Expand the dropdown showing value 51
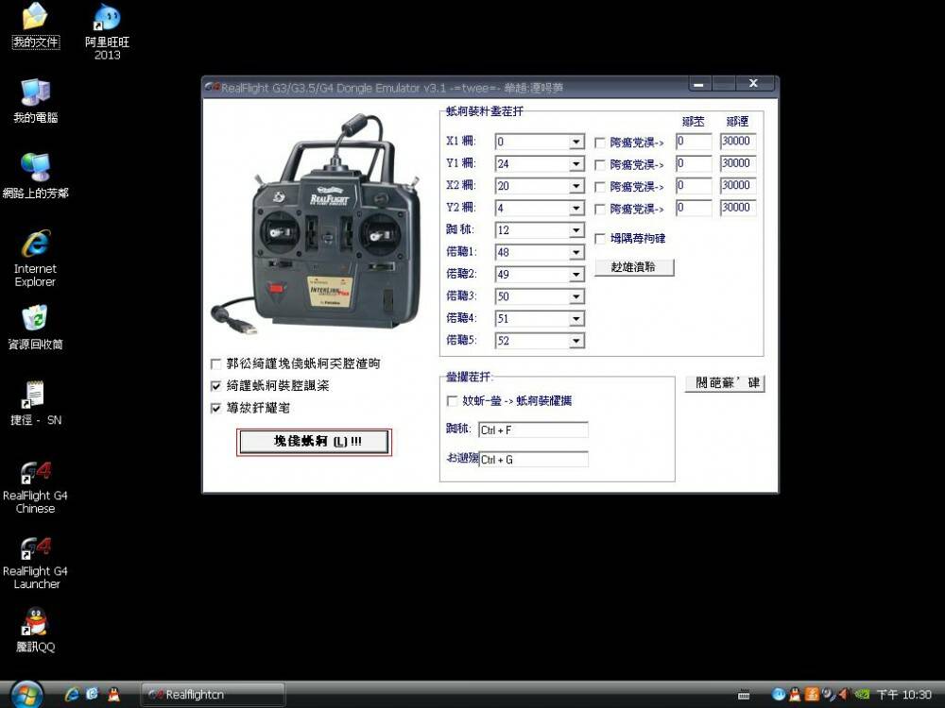Screen dimensions: 945x708 (x=576, y=318)
